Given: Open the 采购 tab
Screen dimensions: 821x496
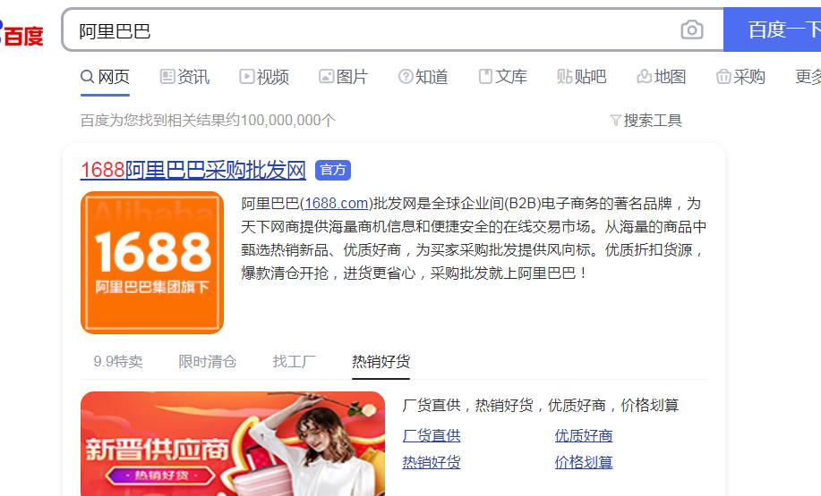Looking at the screenshot, I should point(740,77).
